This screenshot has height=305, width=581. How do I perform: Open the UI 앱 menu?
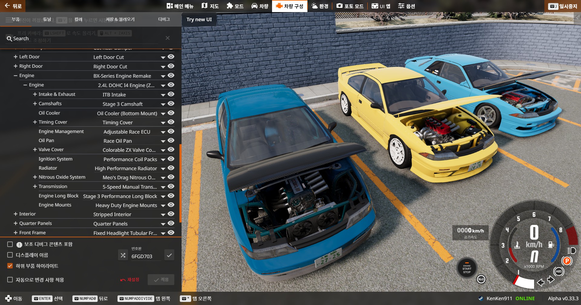click(381, 6)
